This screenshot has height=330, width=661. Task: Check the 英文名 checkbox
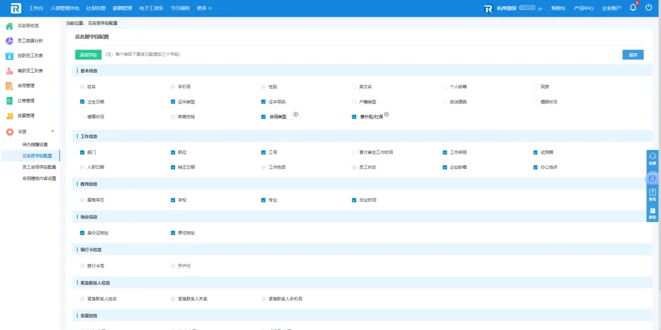pos(354,87)
